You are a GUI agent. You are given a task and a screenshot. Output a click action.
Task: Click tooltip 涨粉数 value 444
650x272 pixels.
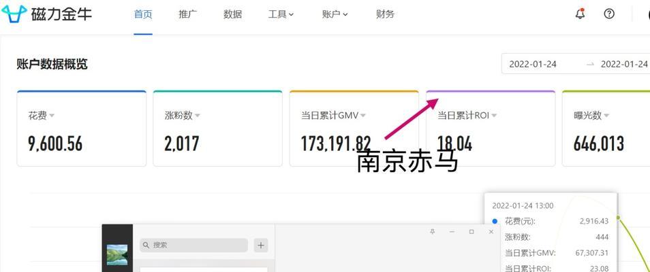pyautogui.click(x=602, y=237)
